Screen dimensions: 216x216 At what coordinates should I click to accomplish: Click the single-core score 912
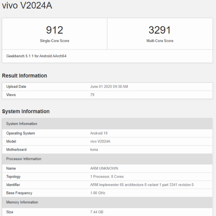coord(54,30)
